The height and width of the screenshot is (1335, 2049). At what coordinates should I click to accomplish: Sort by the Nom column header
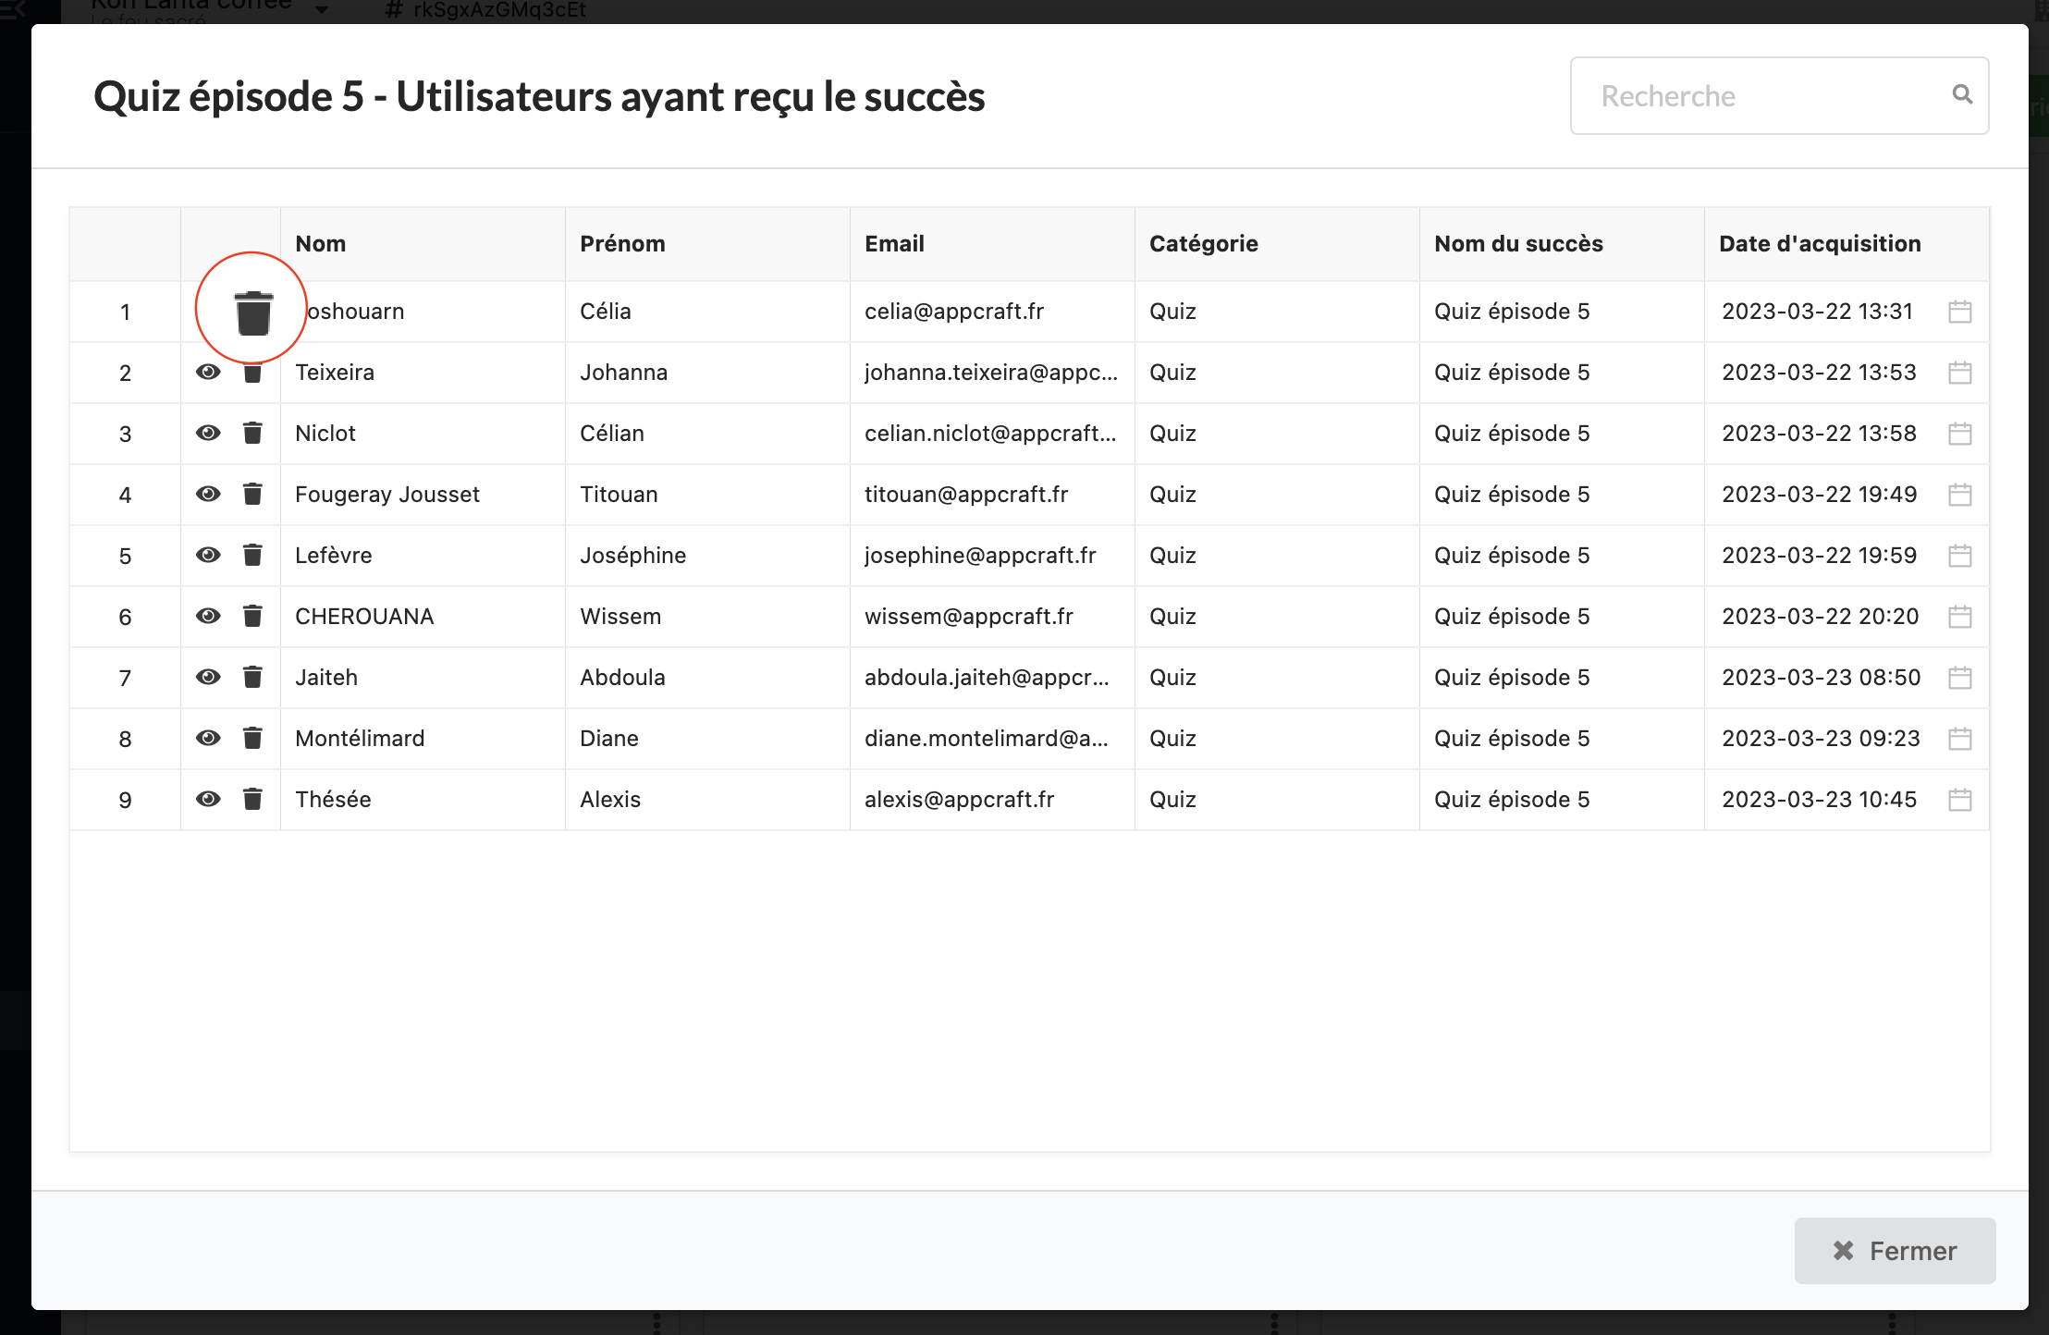[320, 243]
